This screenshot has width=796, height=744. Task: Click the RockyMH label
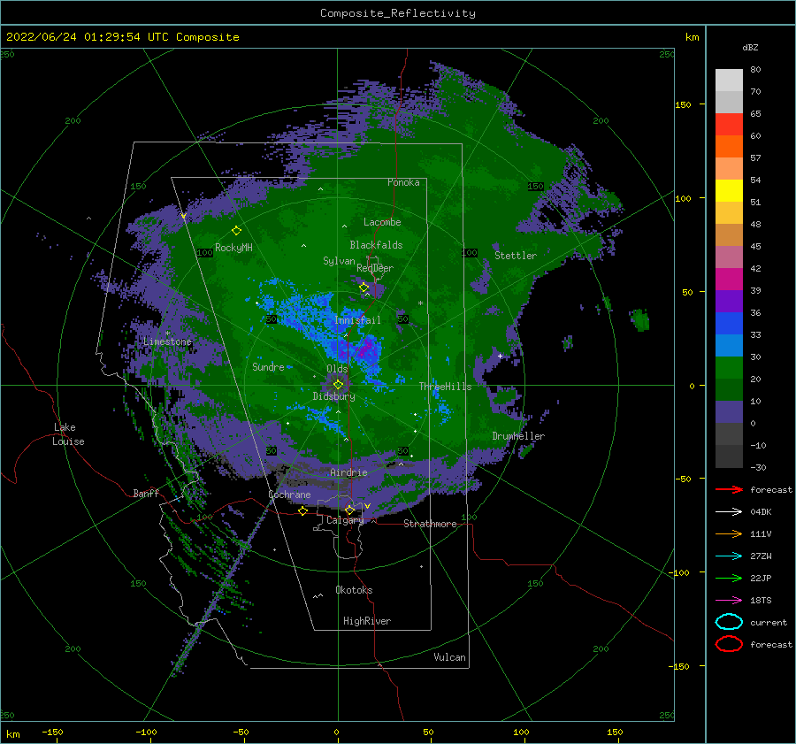point(233,248)
